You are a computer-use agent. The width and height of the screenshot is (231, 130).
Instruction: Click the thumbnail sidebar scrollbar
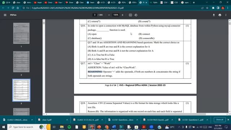click(44, 23)
